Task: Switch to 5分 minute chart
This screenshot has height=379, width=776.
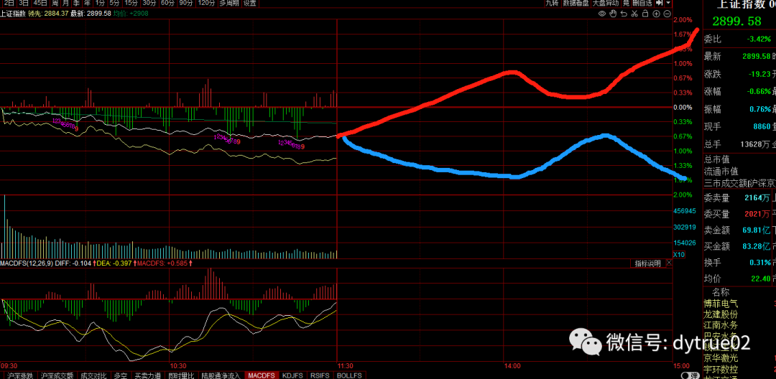Action: pyautogui.click(x=115, y=3)
